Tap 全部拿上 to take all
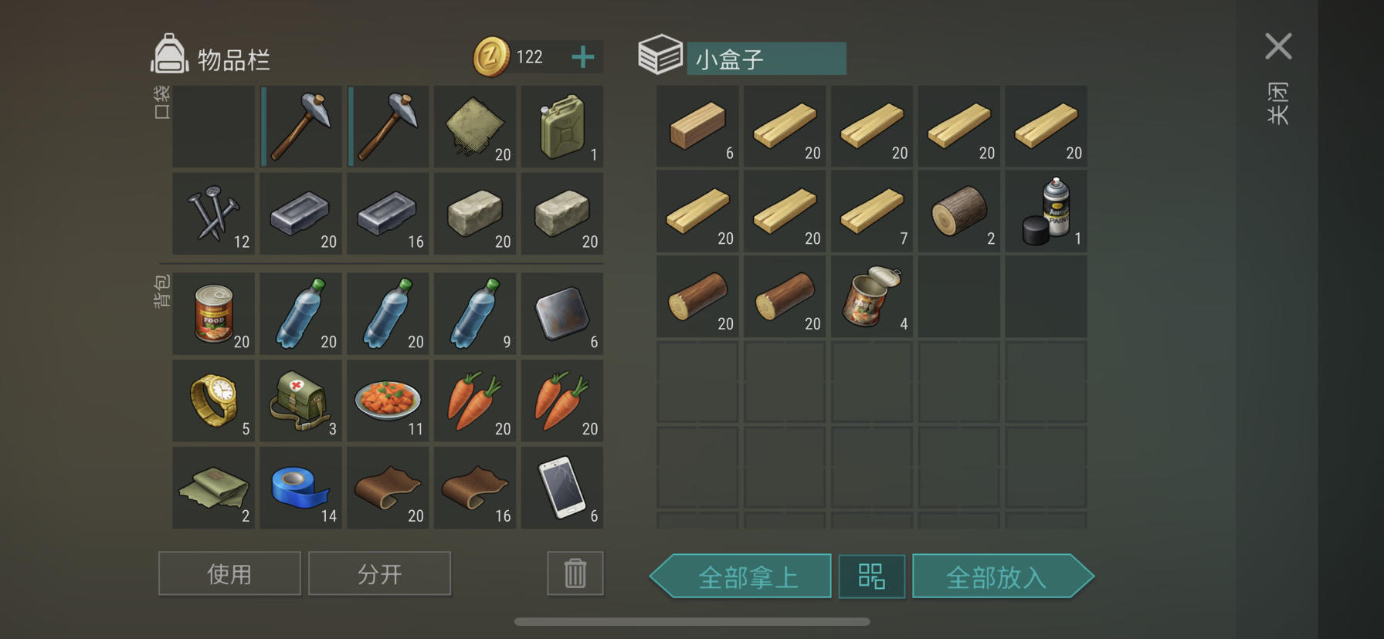Image resolution: width=1384 pixels, height=639 pixels. pos(741,576)
